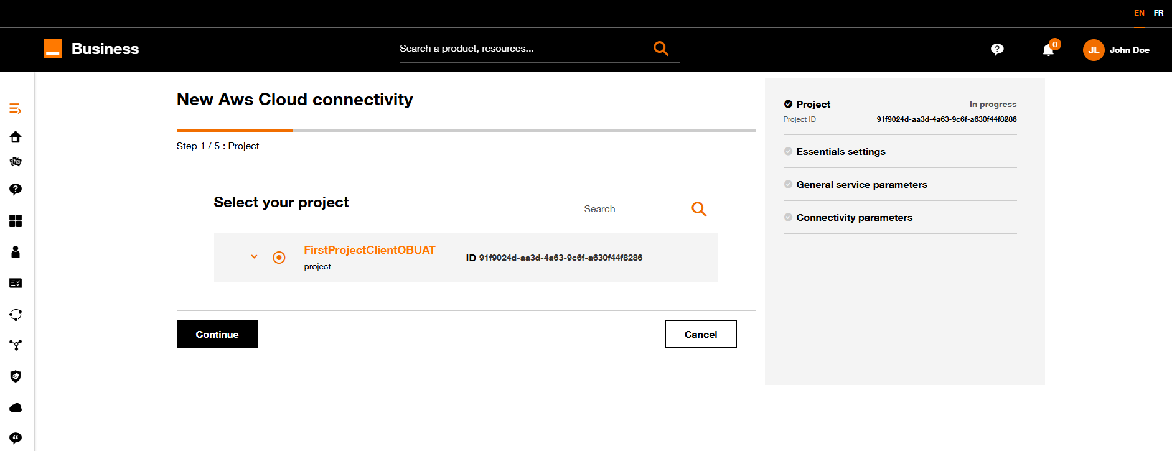The image size is (1172, 451).
Task: Open the Home icon in sidebar
Action: pos(16,137)
